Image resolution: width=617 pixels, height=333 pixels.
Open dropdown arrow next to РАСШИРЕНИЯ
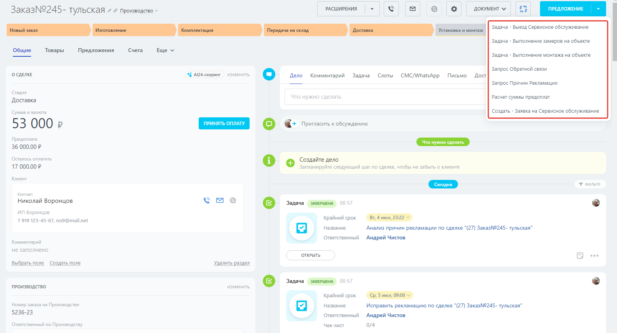tap(372, 9)
